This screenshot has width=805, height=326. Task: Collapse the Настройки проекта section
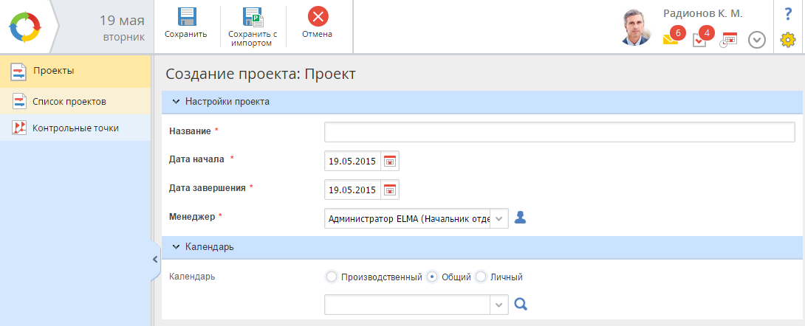coord(176,102)
